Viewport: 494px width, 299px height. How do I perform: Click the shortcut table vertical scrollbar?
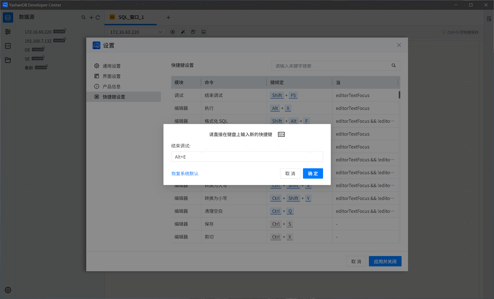[x=399, y=95]
